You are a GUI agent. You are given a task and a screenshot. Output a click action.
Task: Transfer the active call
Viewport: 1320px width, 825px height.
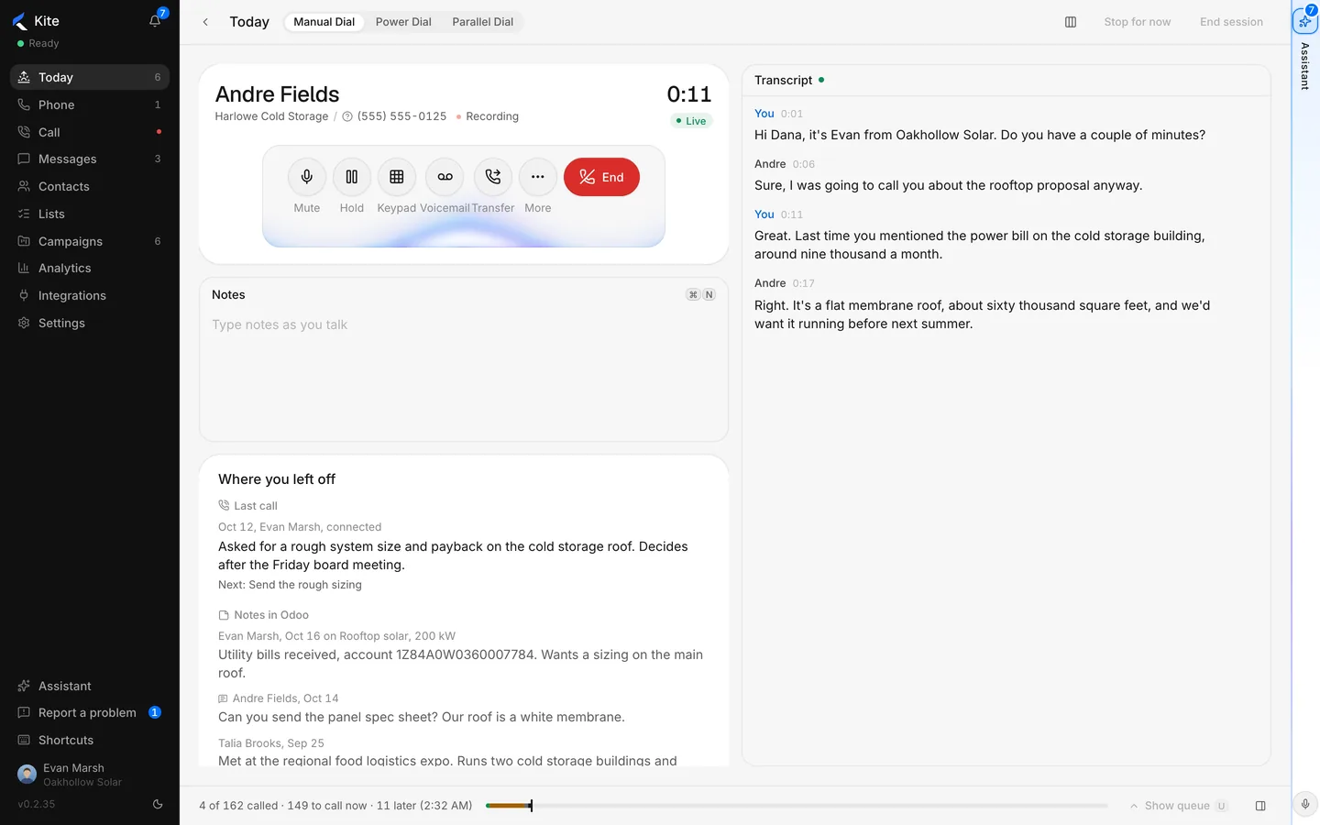(493, 177)
